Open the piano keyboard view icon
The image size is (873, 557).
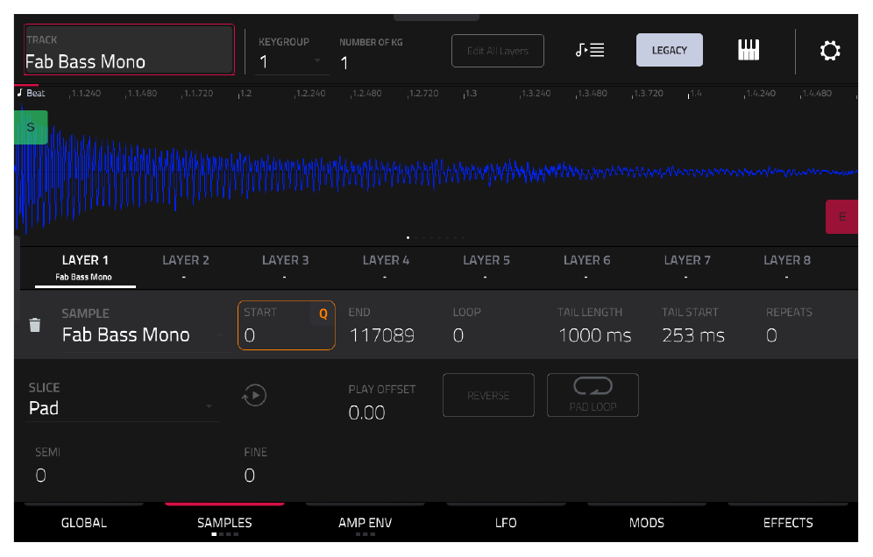(x=749, y=50)
